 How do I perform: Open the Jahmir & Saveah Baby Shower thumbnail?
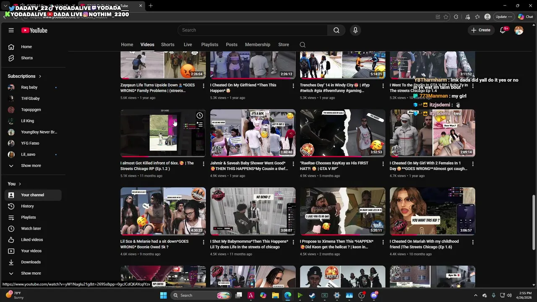pyautogui.click(x=253, y=133)
